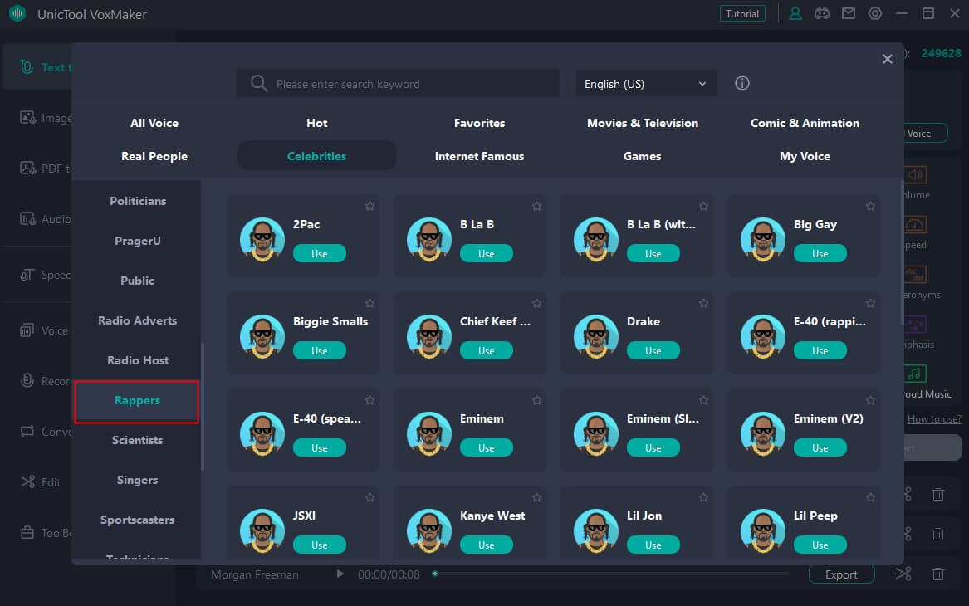Use the Kanye West voice
This screenshot has height=606, width=969.
[487, 545]
